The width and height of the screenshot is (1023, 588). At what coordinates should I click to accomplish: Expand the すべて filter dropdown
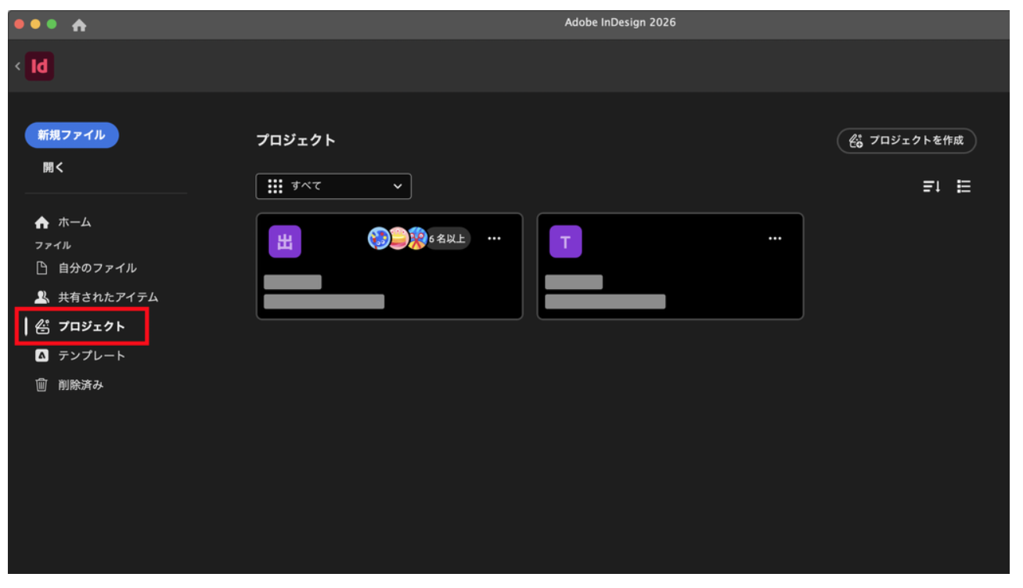pyautogui.click(x=333, y=186)
